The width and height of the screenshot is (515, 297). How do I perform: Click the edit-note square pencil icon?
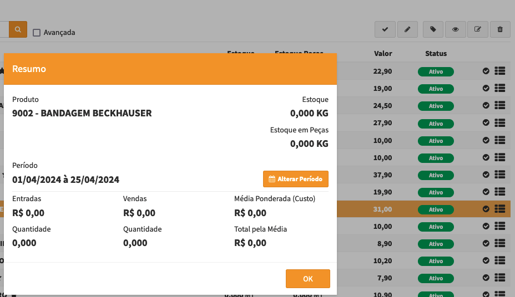(477, 29)
